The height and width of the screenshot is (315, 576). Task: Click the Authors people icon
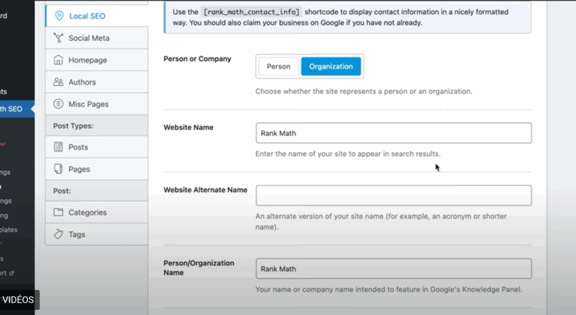coord(58,82)
